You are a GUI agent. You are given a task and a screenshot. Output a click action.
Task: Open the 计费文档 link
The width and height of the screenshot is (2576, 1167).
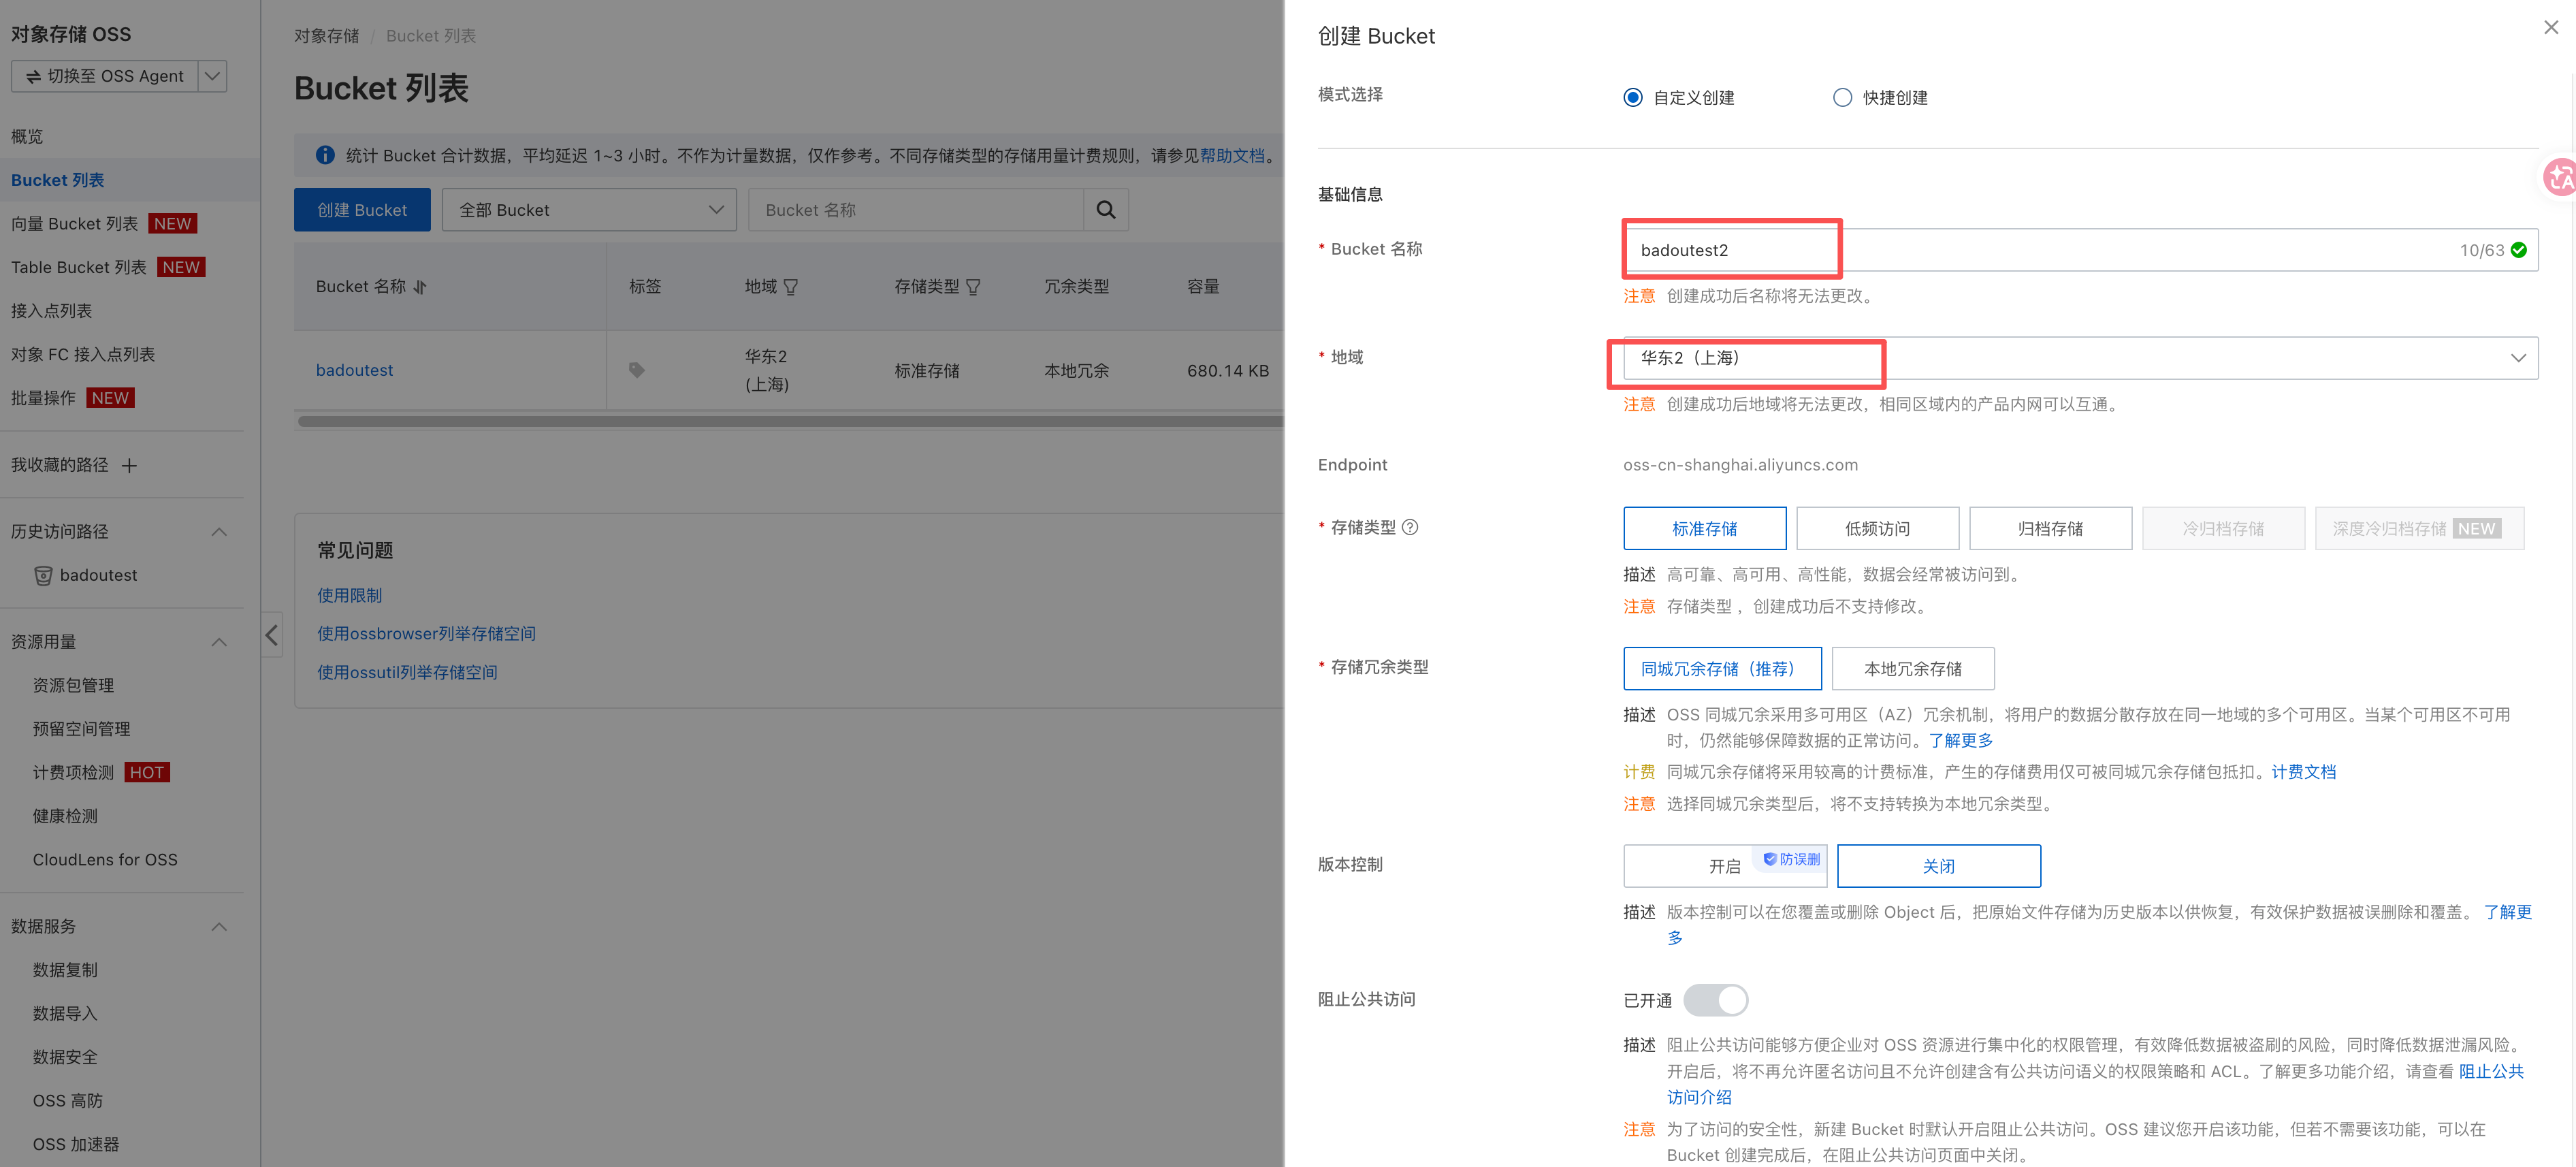[x=2303, y=772]
